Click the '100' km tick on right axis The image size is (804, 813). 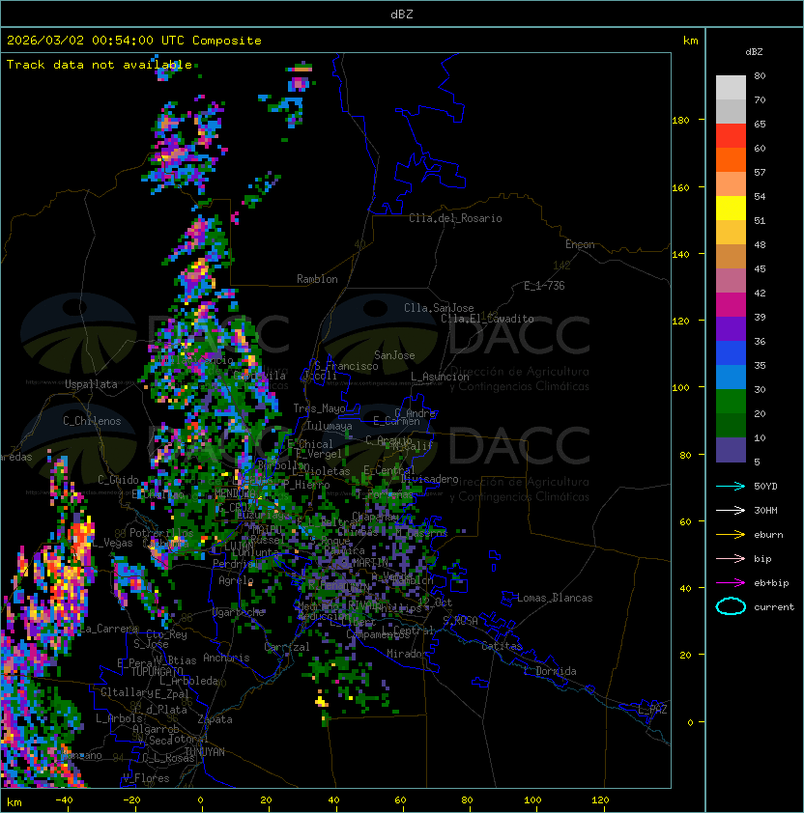pos(680,388)
